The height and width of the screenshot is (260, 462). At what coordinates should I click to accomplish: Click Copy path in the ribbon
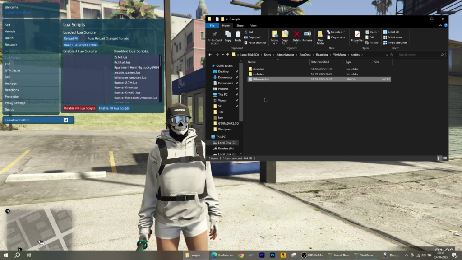click(x=253, y=37)
